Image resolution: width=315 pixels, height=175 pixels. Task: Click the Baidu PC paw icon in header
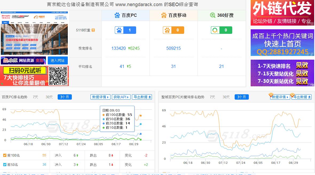coord(117,15)
